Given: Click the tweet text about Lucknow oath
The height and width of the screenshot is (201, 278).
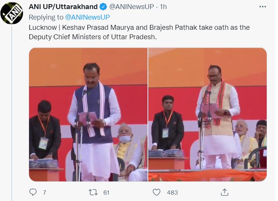Looking at the screenshot, I should pos(139,32).
